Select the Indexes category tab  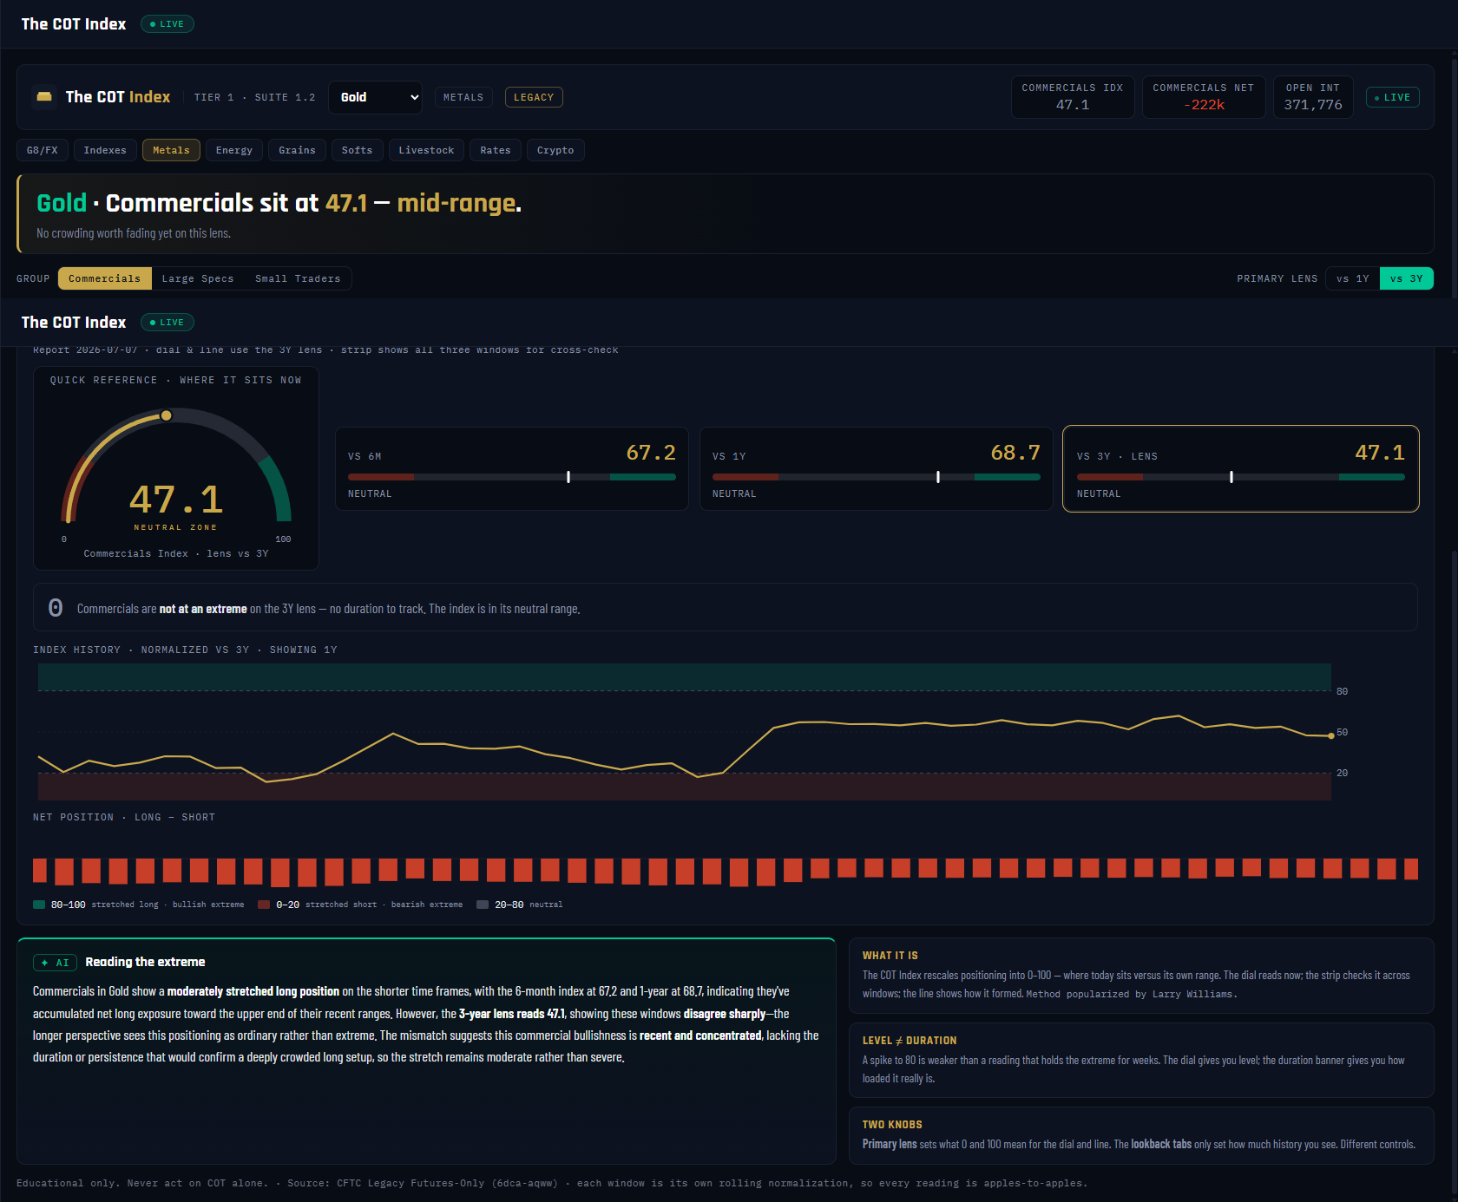tap(105, 150)
